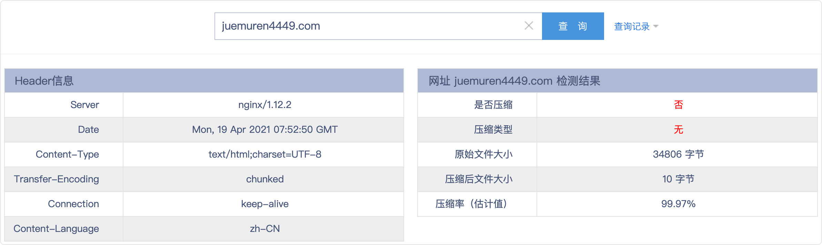The image size is (822, 245).
Task: Click the 查询 (query) button
Action: tap(573, 26)
